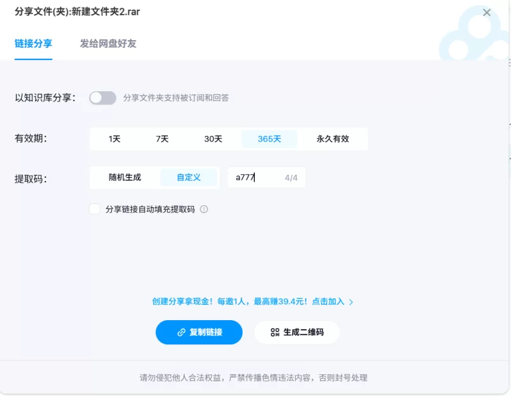The width and height of the screenshot is (511, 396).
Task: Close the share file dialog
Action: click(x=487, y=13)
